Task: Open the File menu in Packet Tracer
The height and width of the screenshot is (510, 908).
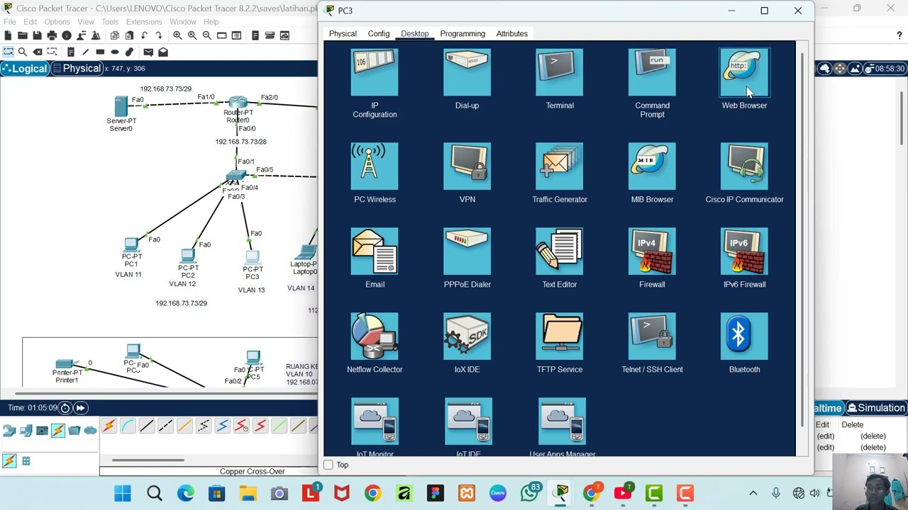Action: (x=10, y=22)
